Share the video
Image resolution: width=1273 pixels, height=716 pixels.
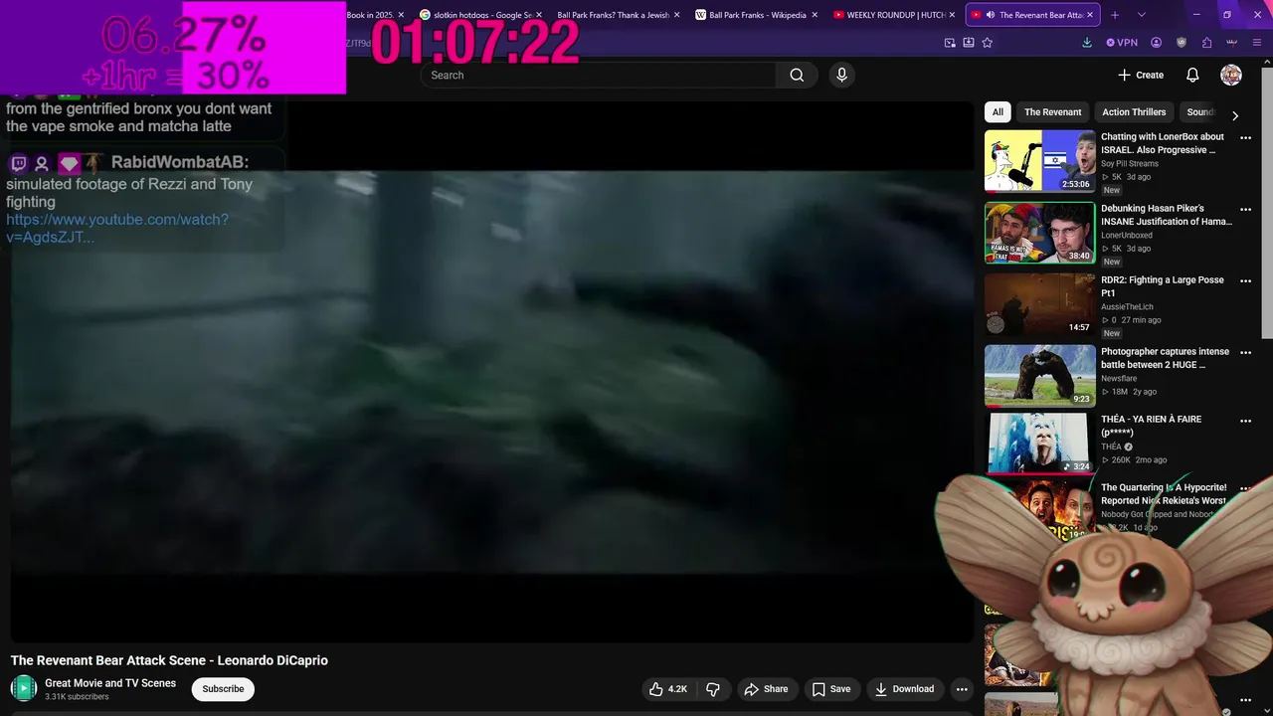(766, 689)
